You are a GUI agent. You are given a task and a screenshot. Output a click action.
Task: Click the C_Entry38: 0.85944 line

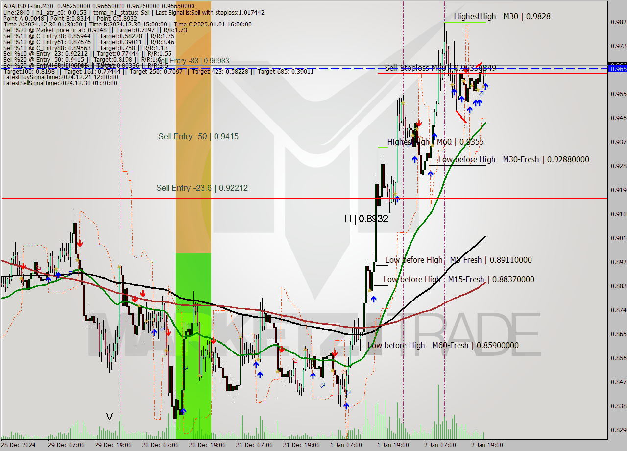click(89, 36)
